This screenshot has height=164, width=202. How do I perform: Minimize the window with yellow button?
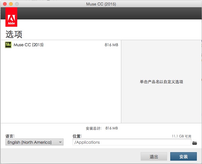[x=11, y=4]
